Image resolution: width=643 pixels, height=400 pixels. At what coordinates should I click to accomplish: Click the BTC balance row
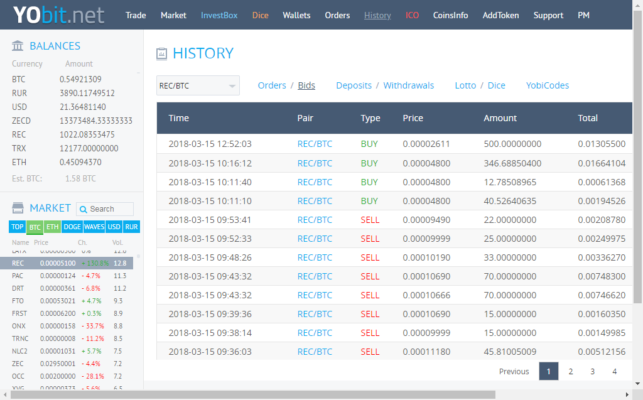coord(72,79)
